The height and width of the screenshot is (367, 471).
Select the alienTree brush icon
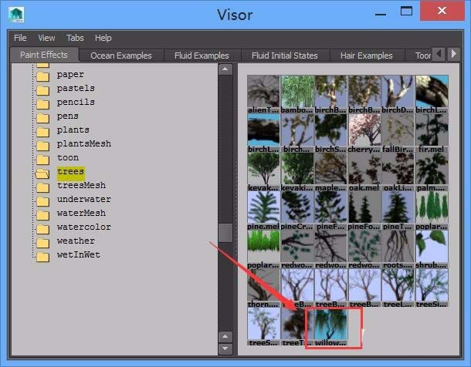[x=263, y=92]
